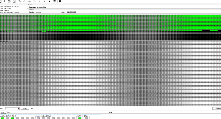This screenshot has width=221, height=119.
Task: Click the grayed export arrow icon
Action: pyautogui.click(x=34, y=1)
